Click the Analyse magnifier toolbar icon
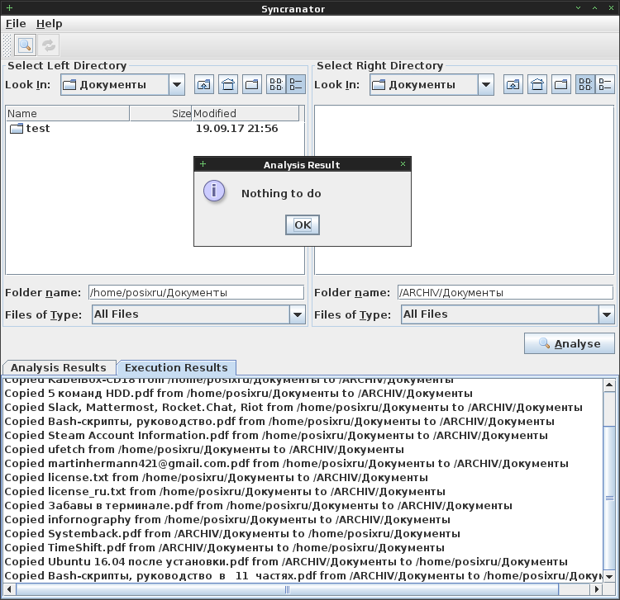The image size is (620, 600). tap(26, 45)
